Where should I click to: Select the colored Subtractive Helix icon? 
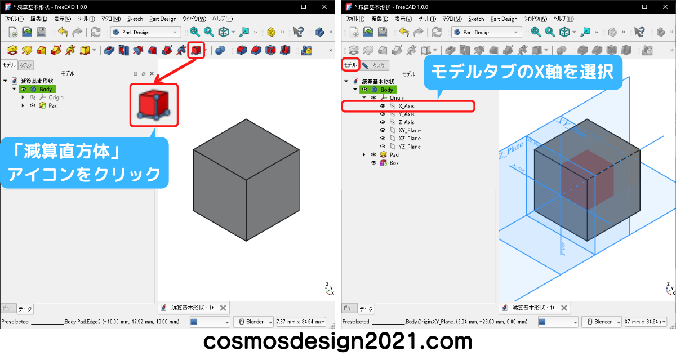point(181,50)
